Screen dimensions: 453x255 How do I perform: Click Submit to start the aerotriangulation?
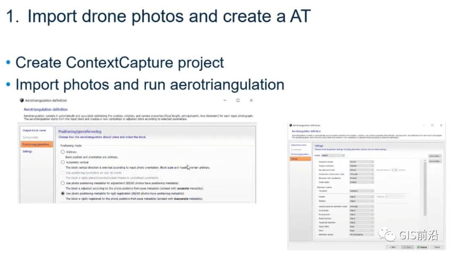(422, 247)
